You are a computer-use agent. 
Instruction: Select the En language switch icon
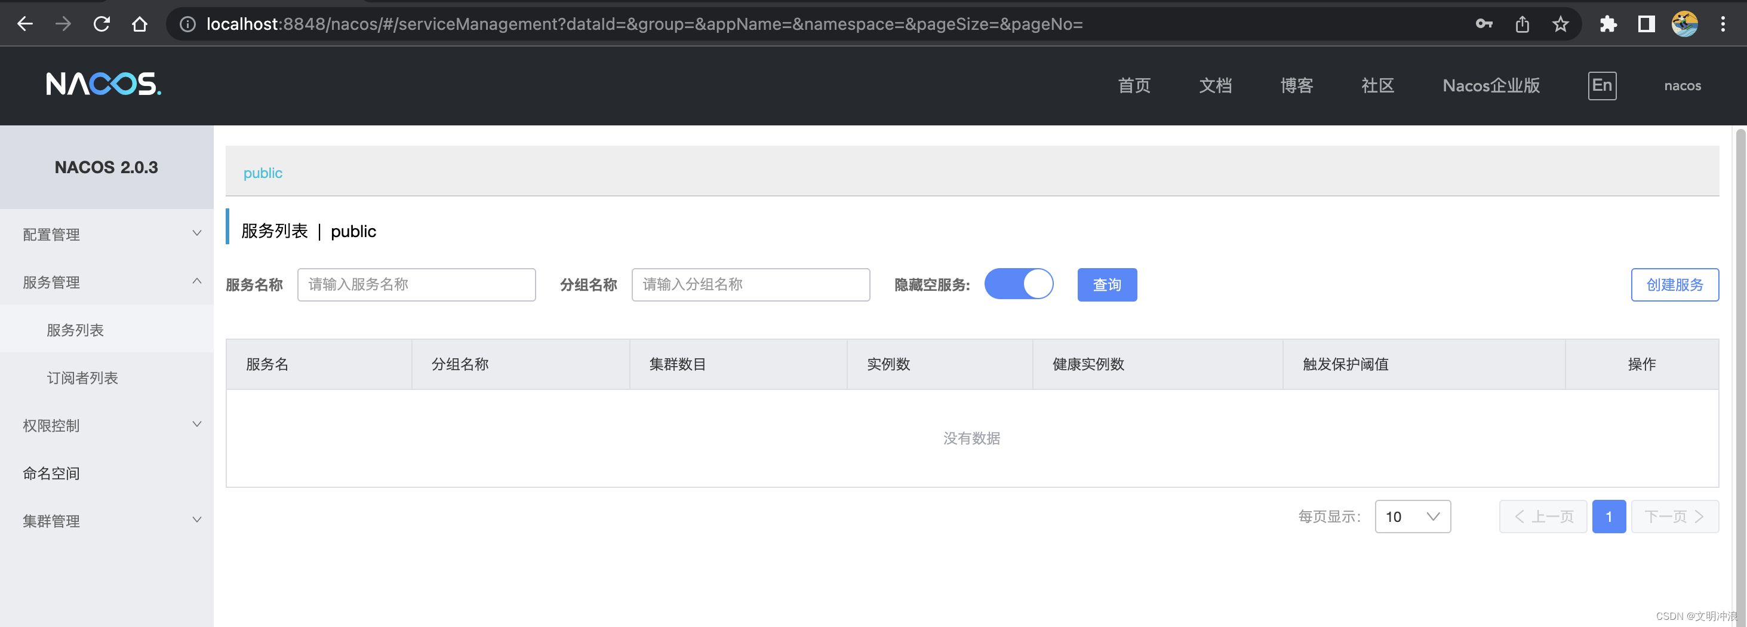[x=1602, y=85]
